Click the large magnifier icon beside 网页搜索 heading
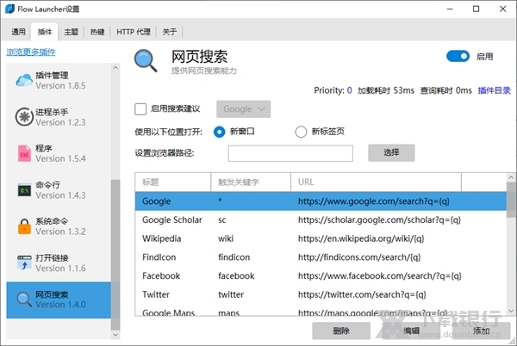The image size is (517, 346). click(x=146, y=60)
